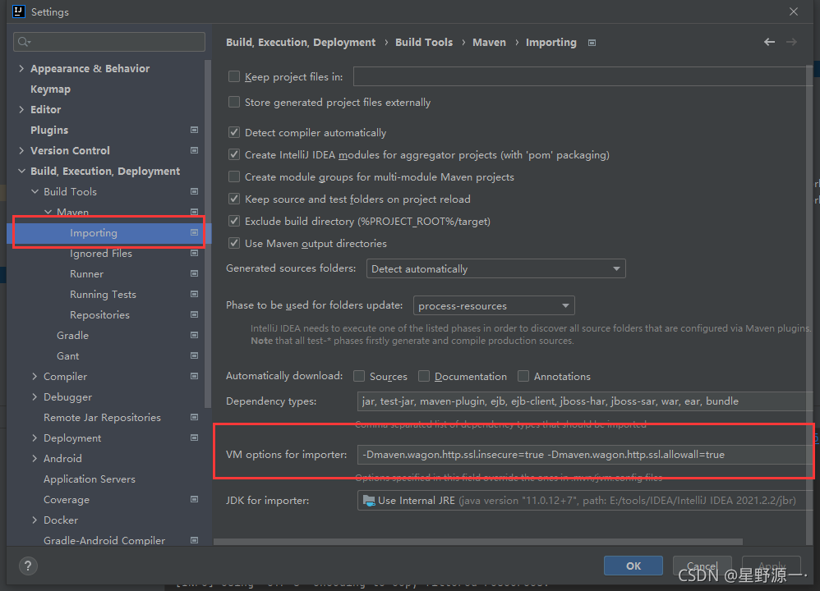Click the project icon next to Importing breadcrumb
The width and height of the screenshot is (820, 591).
(x=592, y=43)
